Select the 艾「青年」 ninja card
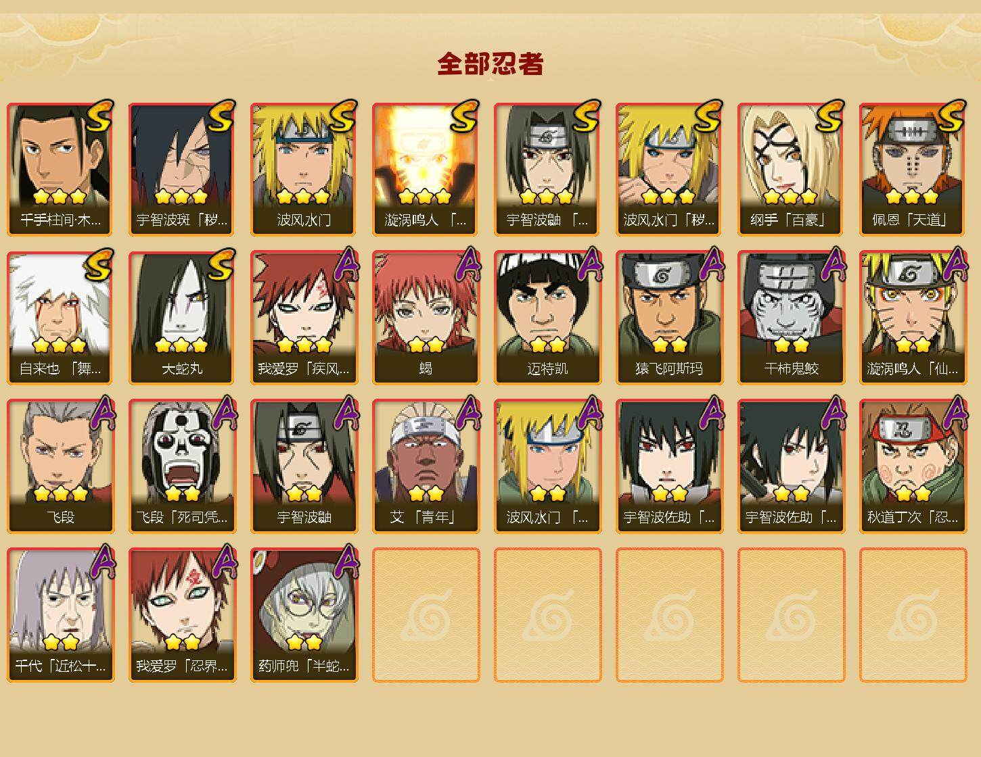981x757 pixels. pos(426,466)
